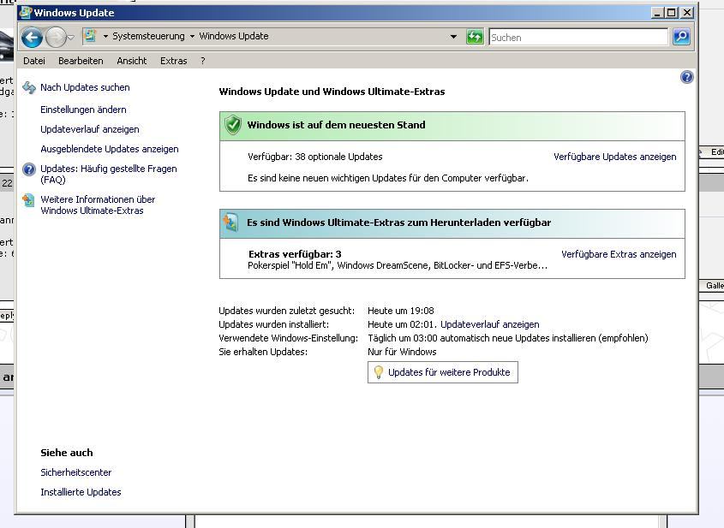
Task: Click the Control Panel icon in address bar
Action: click(x=91, y=35)
